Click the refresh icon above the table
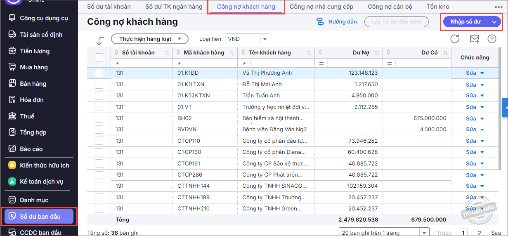 pos(455,39)
